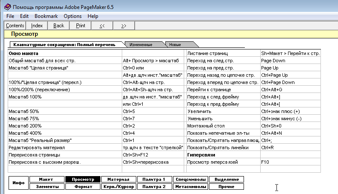Click the 'Переход на пред.стр.' cell
Screen dimensions: 338x194
tap(223, 68)
